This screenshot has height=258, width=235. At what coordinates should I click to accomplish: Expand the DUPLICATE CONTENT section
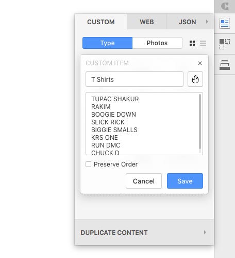144,232
